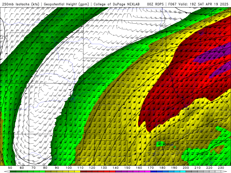Click the legend value 60
The image size is (231, 173).
pyautogui.click(x=22, y=168)
